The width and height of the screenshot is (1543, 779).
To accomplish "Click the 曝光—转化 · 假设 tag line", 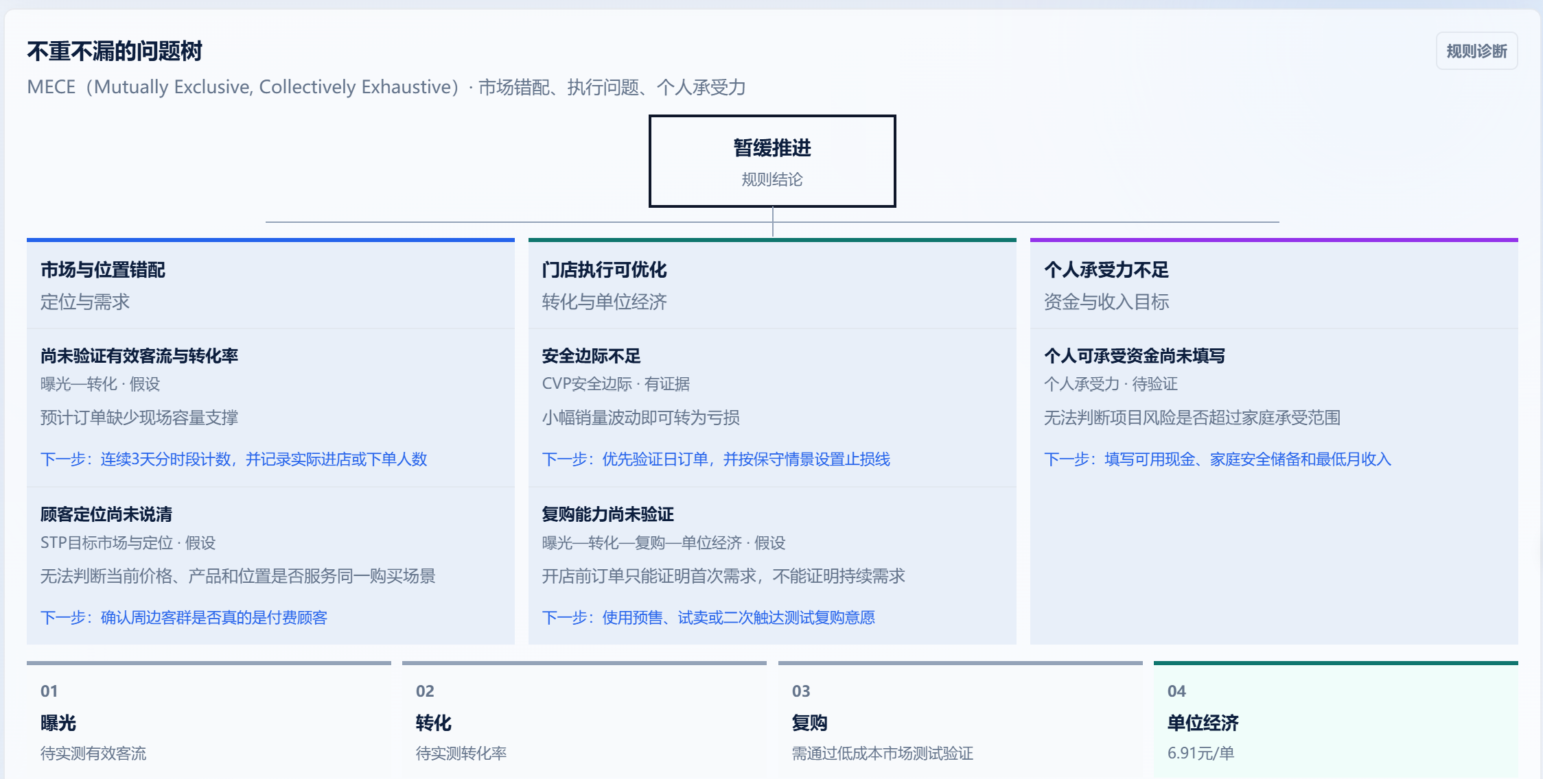I will pyautogui.click(x=100, y=384).
